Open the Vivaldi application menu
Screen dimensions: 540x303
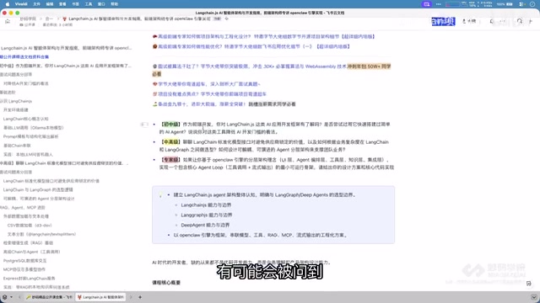[21, 4]
